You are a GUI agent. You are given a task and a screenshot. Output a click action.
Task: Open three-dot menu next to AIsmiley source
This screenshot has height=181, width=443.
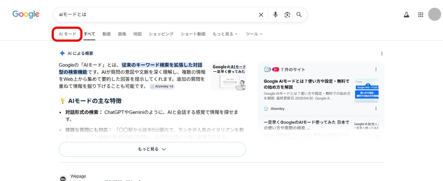pyautogui.click(x=376, y=109)
